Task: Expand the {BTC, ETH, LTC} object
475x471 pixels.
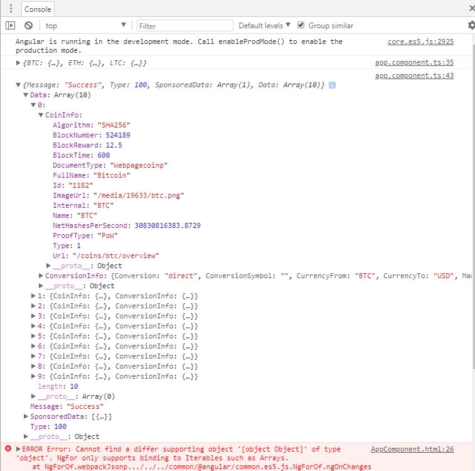Action: [18, 63]
